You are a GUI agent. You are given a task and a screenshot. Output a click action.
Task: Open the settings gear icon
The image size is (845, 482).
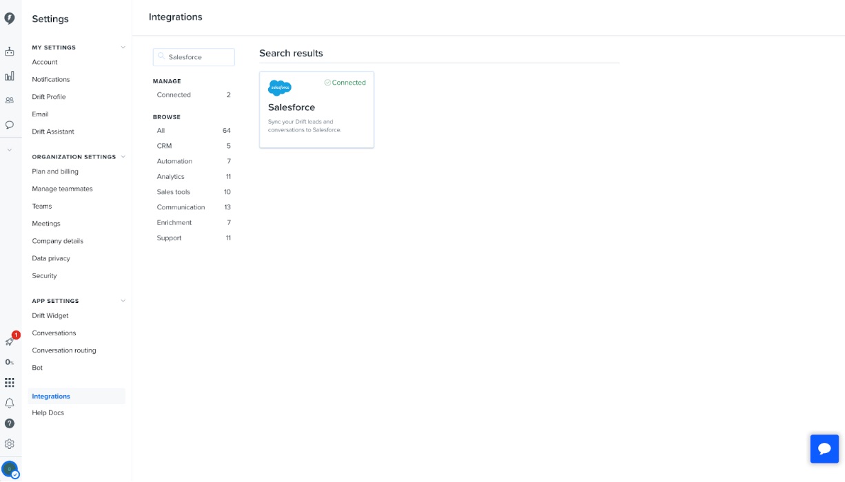10,444
